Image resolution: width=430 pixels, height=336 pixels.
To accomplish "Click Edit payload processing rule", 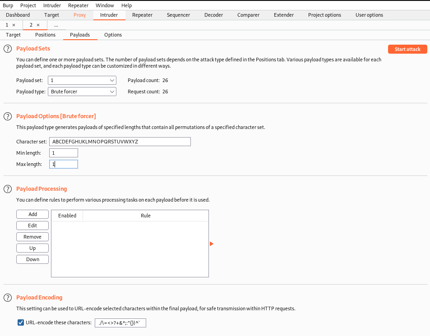I will 32,226.
